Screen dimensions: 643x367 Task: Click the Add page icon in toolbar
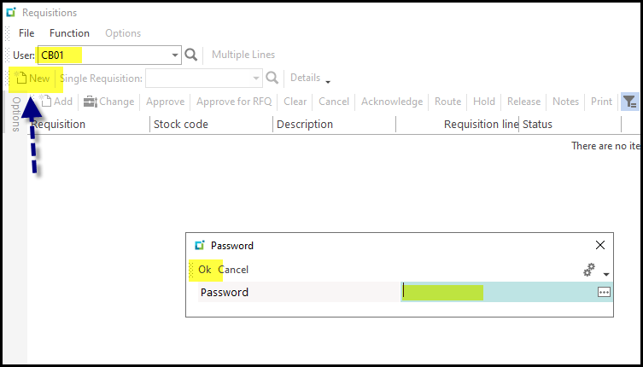[x=47, y=102]
